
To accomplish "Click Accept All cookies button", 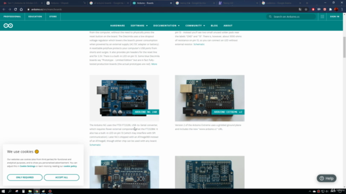I will 62,177.
